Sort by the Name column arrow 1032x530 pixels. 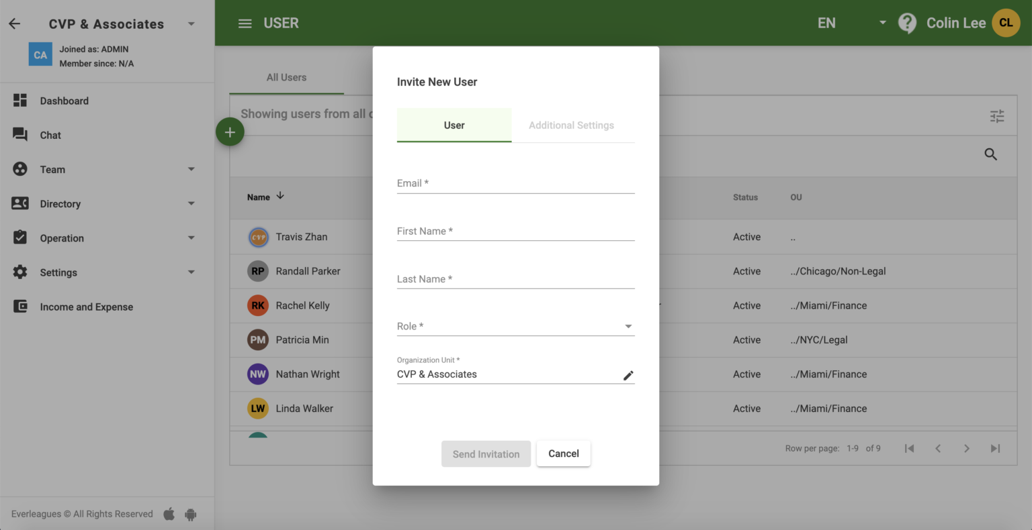pyautogui.click(x=280, y=196)
